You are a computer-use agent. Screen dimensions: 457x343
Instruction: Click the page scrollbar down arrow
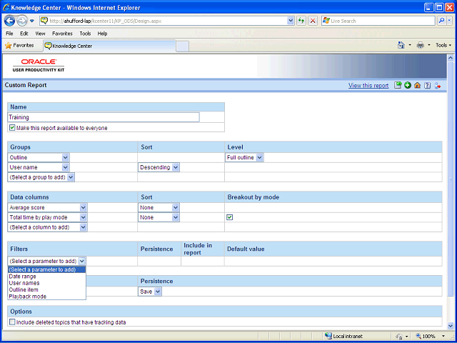click(x=450, y=326)
